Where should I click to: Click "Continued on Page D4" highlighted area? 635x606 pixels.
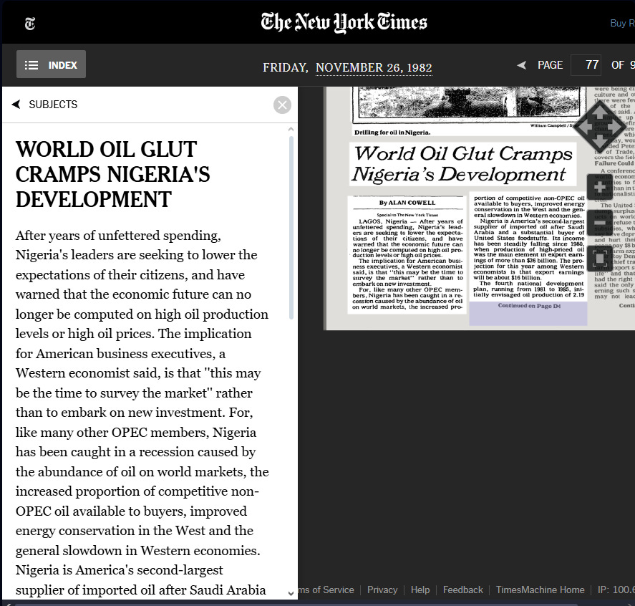point(528,313)
